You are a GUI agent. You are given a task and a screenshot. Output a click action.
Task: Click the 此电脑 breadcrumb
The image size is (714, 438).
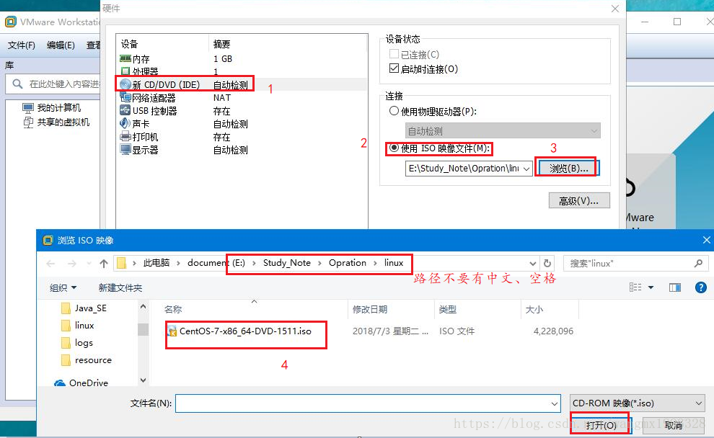click(157, 263)
